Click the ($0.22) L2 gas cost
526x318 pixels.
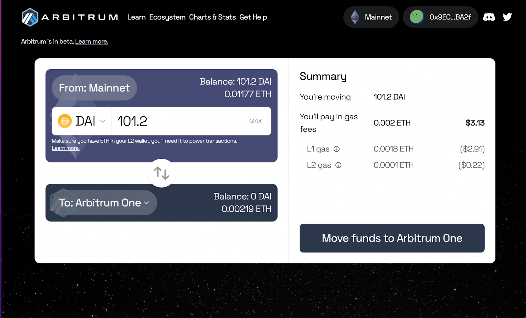click(x=472, y=165)
